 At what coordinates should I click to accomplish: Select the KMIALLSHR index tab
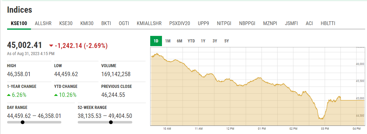click(x=149, y=24)
